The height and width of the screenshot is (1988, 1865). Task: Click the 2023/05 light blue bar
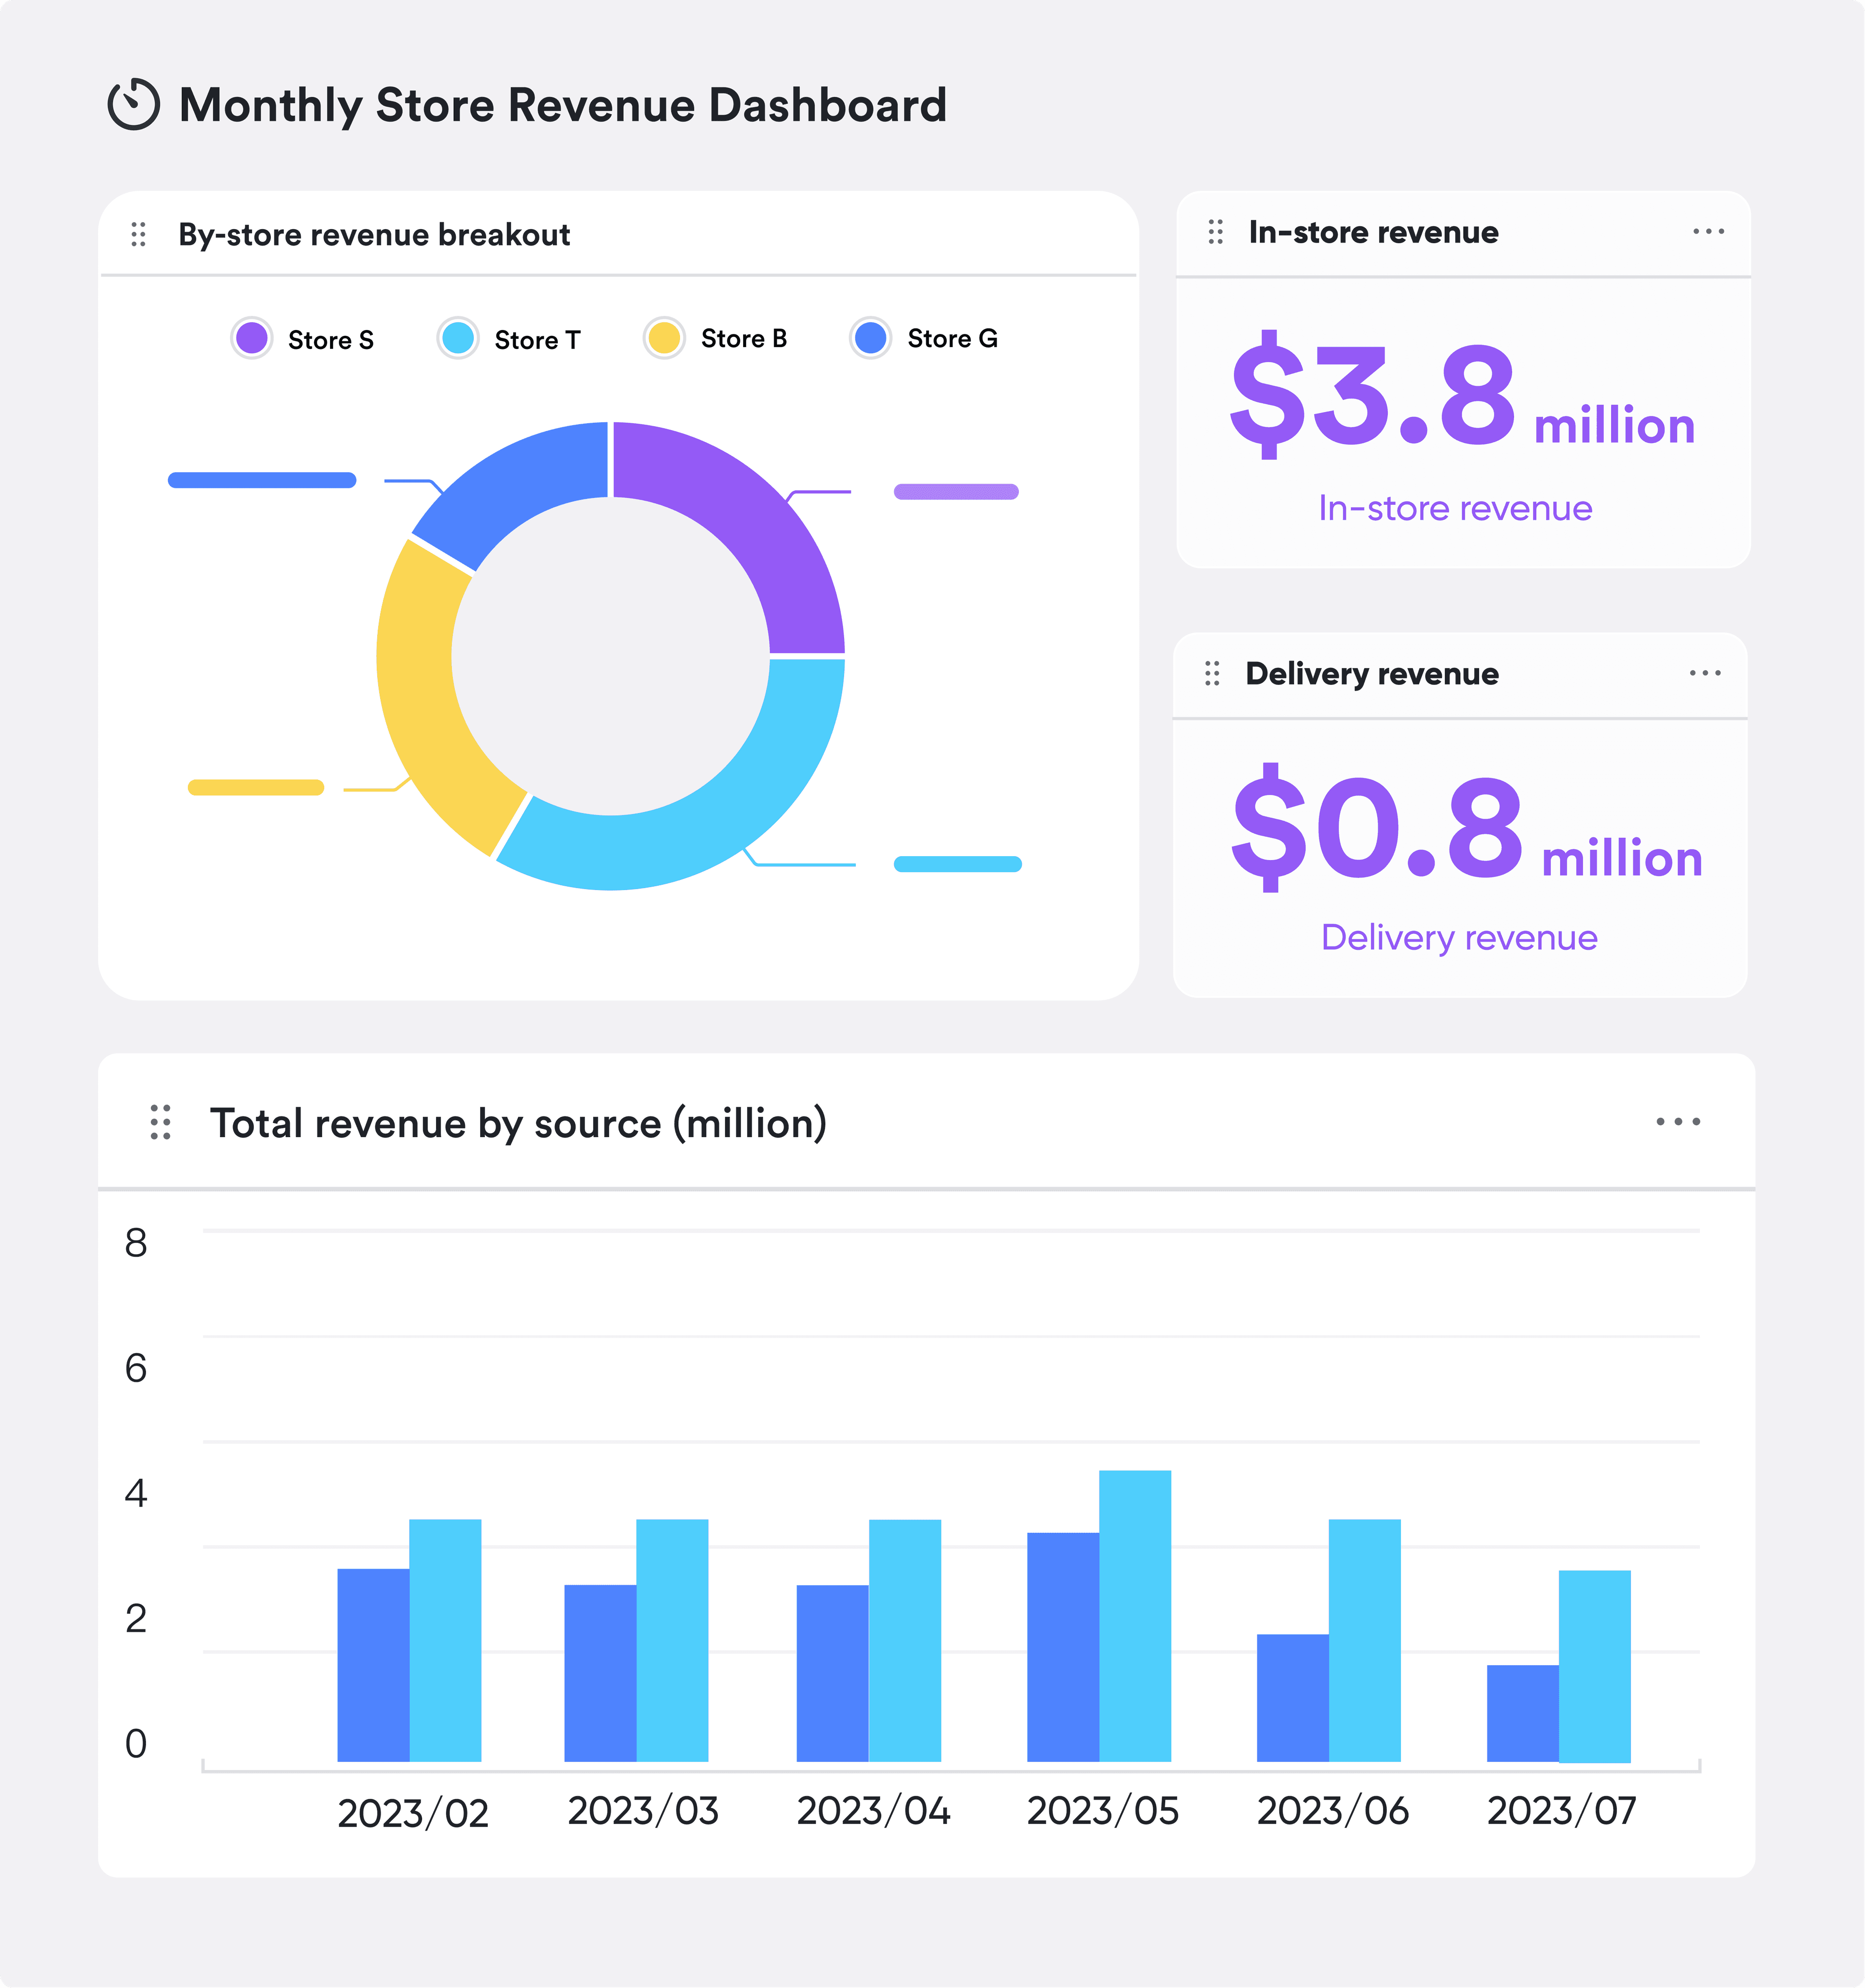pos(1135,1615)
